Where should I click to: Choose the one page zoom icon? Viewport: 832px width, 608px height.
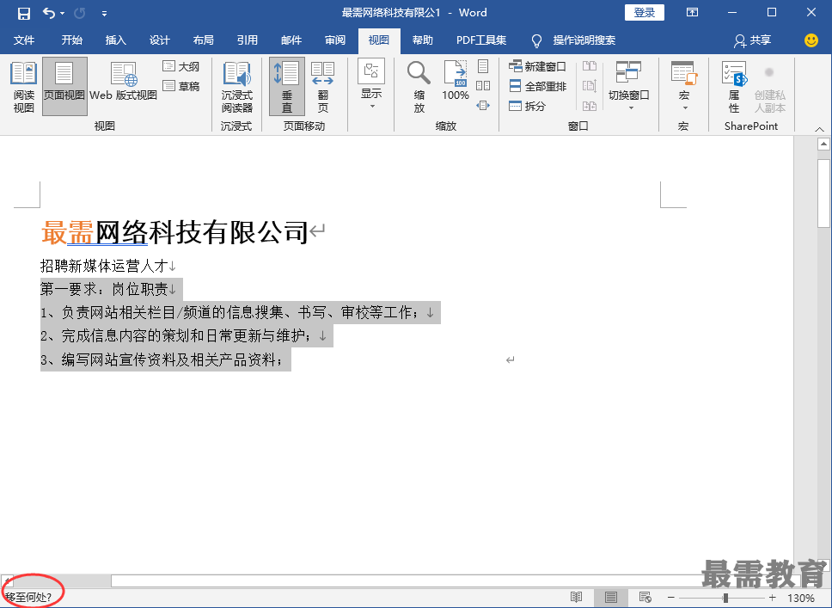click(x=483, y=66)
